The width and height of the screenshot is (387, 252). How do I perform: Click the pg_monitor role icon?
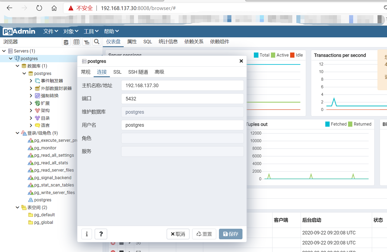click(x=31, y=148)
